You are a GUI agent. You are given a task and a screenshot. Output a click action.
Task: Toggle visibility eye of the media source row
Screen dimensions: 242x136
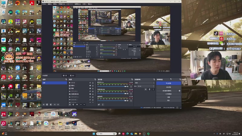pyautogui.click(x=90, y=83)
